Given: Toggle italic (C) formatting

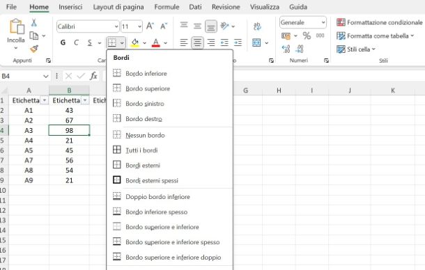Looking at the screenshot, I should point(76,42).
